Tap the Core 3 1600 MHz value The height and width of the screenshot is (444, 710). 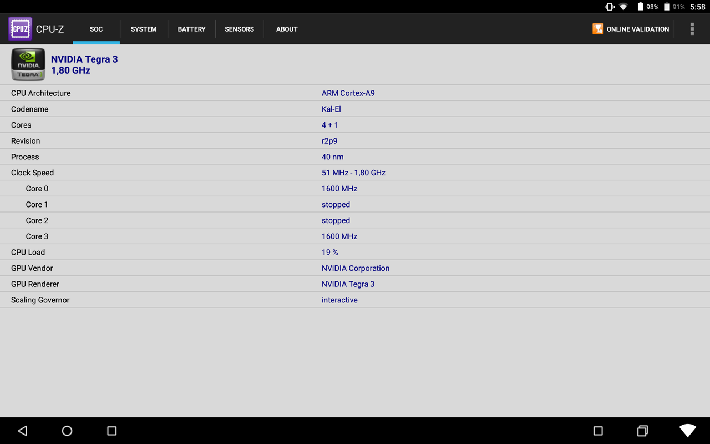coord(339,236)
